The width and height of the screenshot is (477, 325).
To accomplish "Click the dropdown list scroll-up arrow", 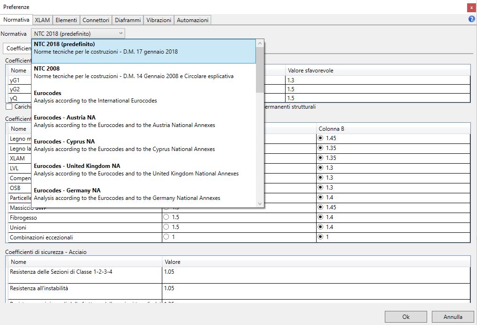I will 260,43.
